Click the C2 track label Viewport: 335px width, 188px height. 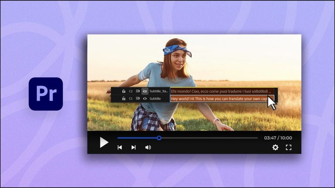[x=130, y=91]
